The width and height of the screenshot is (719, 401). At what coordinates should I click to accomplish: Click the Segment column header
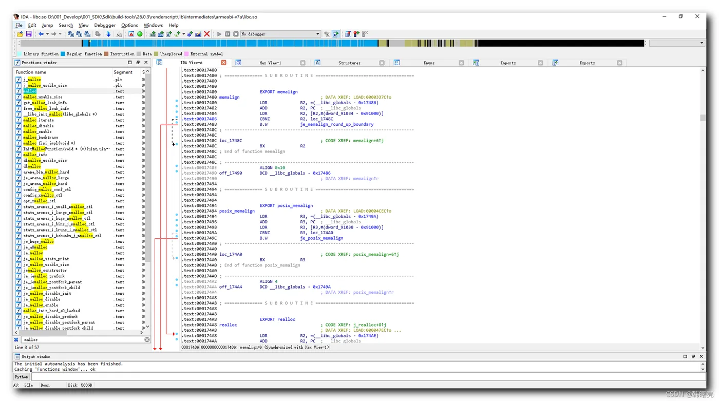(x=123, y=72)
